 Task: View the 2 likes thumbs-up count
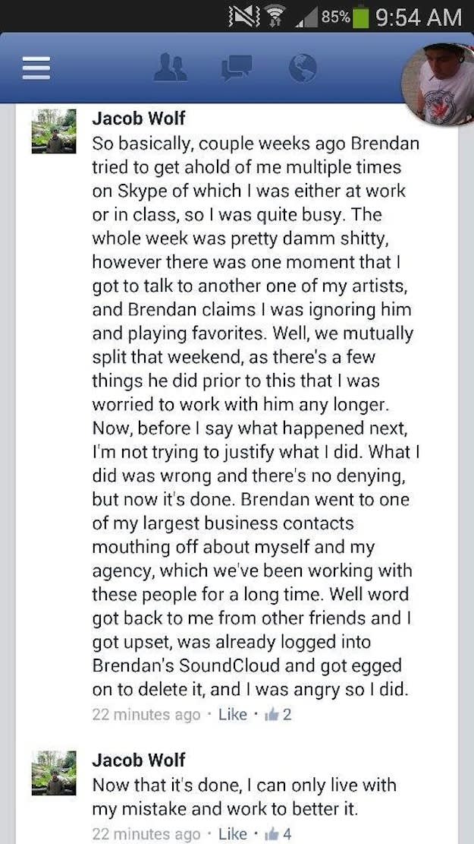(x=278, y=714)
